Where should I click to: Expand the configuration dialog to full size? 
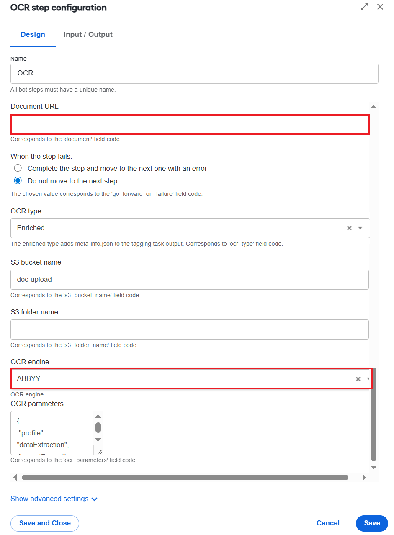[364, 7]
